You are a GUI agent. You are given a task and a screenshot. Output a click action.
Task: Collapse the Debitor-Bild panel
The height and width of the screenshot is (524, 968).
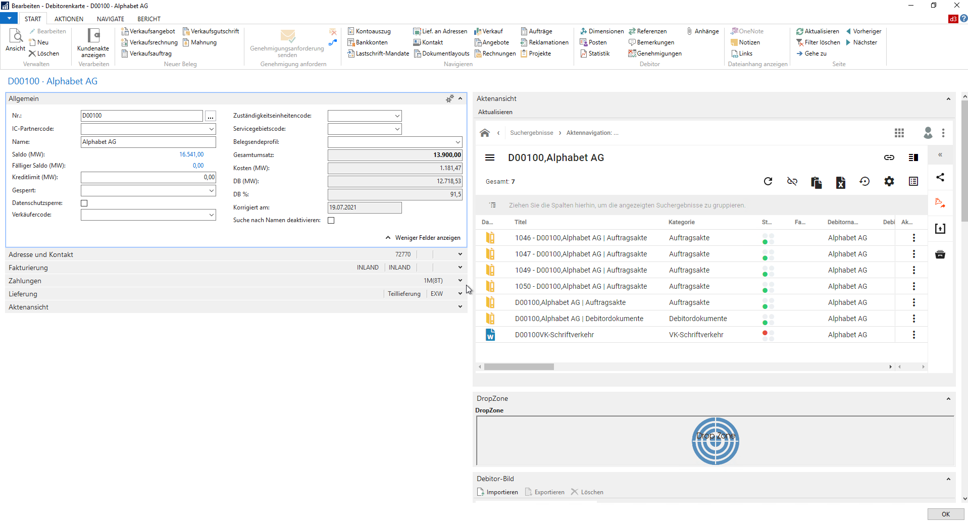click(x=948, y=479)
